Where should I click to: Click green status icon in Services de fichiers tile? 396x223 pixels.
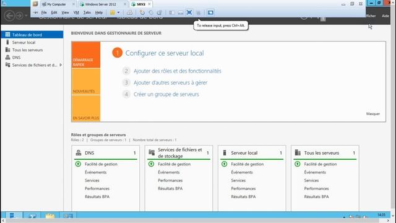(151, 164)
